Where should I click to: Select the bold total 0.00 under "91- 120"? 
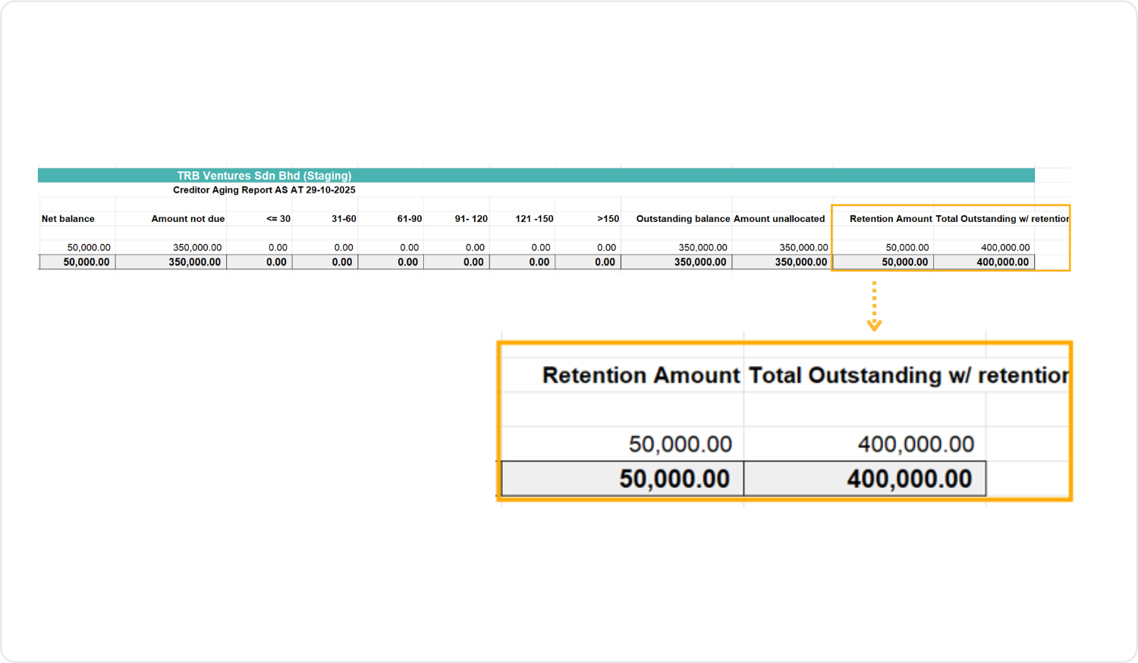point(473,262)
